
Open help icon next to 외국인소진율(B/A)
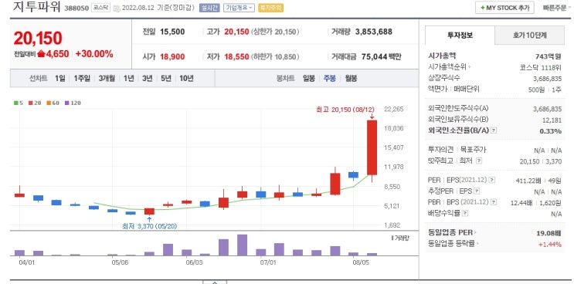click(x=494, y=130)
